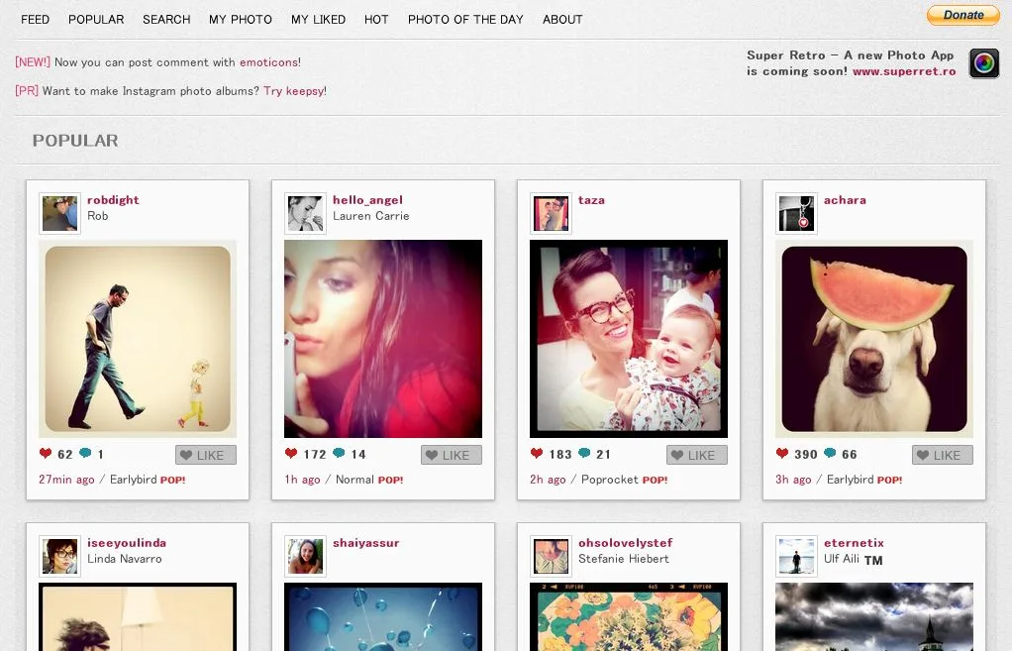This screenshot has width=1012, height=651.
Task: Click achara's profile avatar
Action: point(796,214)
